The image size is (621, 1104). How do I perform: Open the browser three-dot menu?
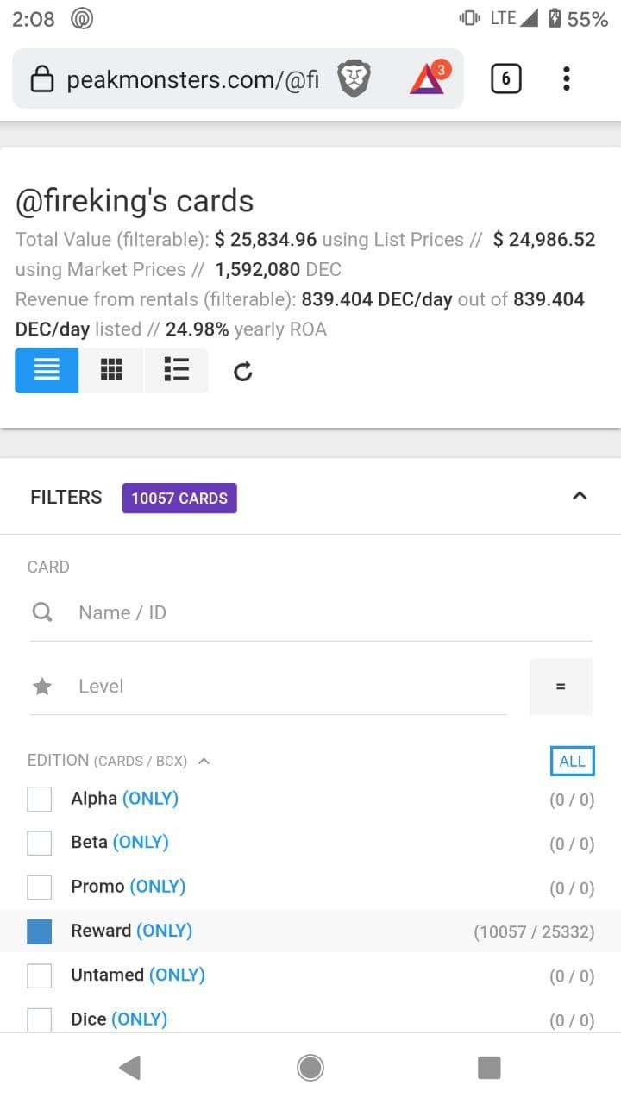point(566,79)
